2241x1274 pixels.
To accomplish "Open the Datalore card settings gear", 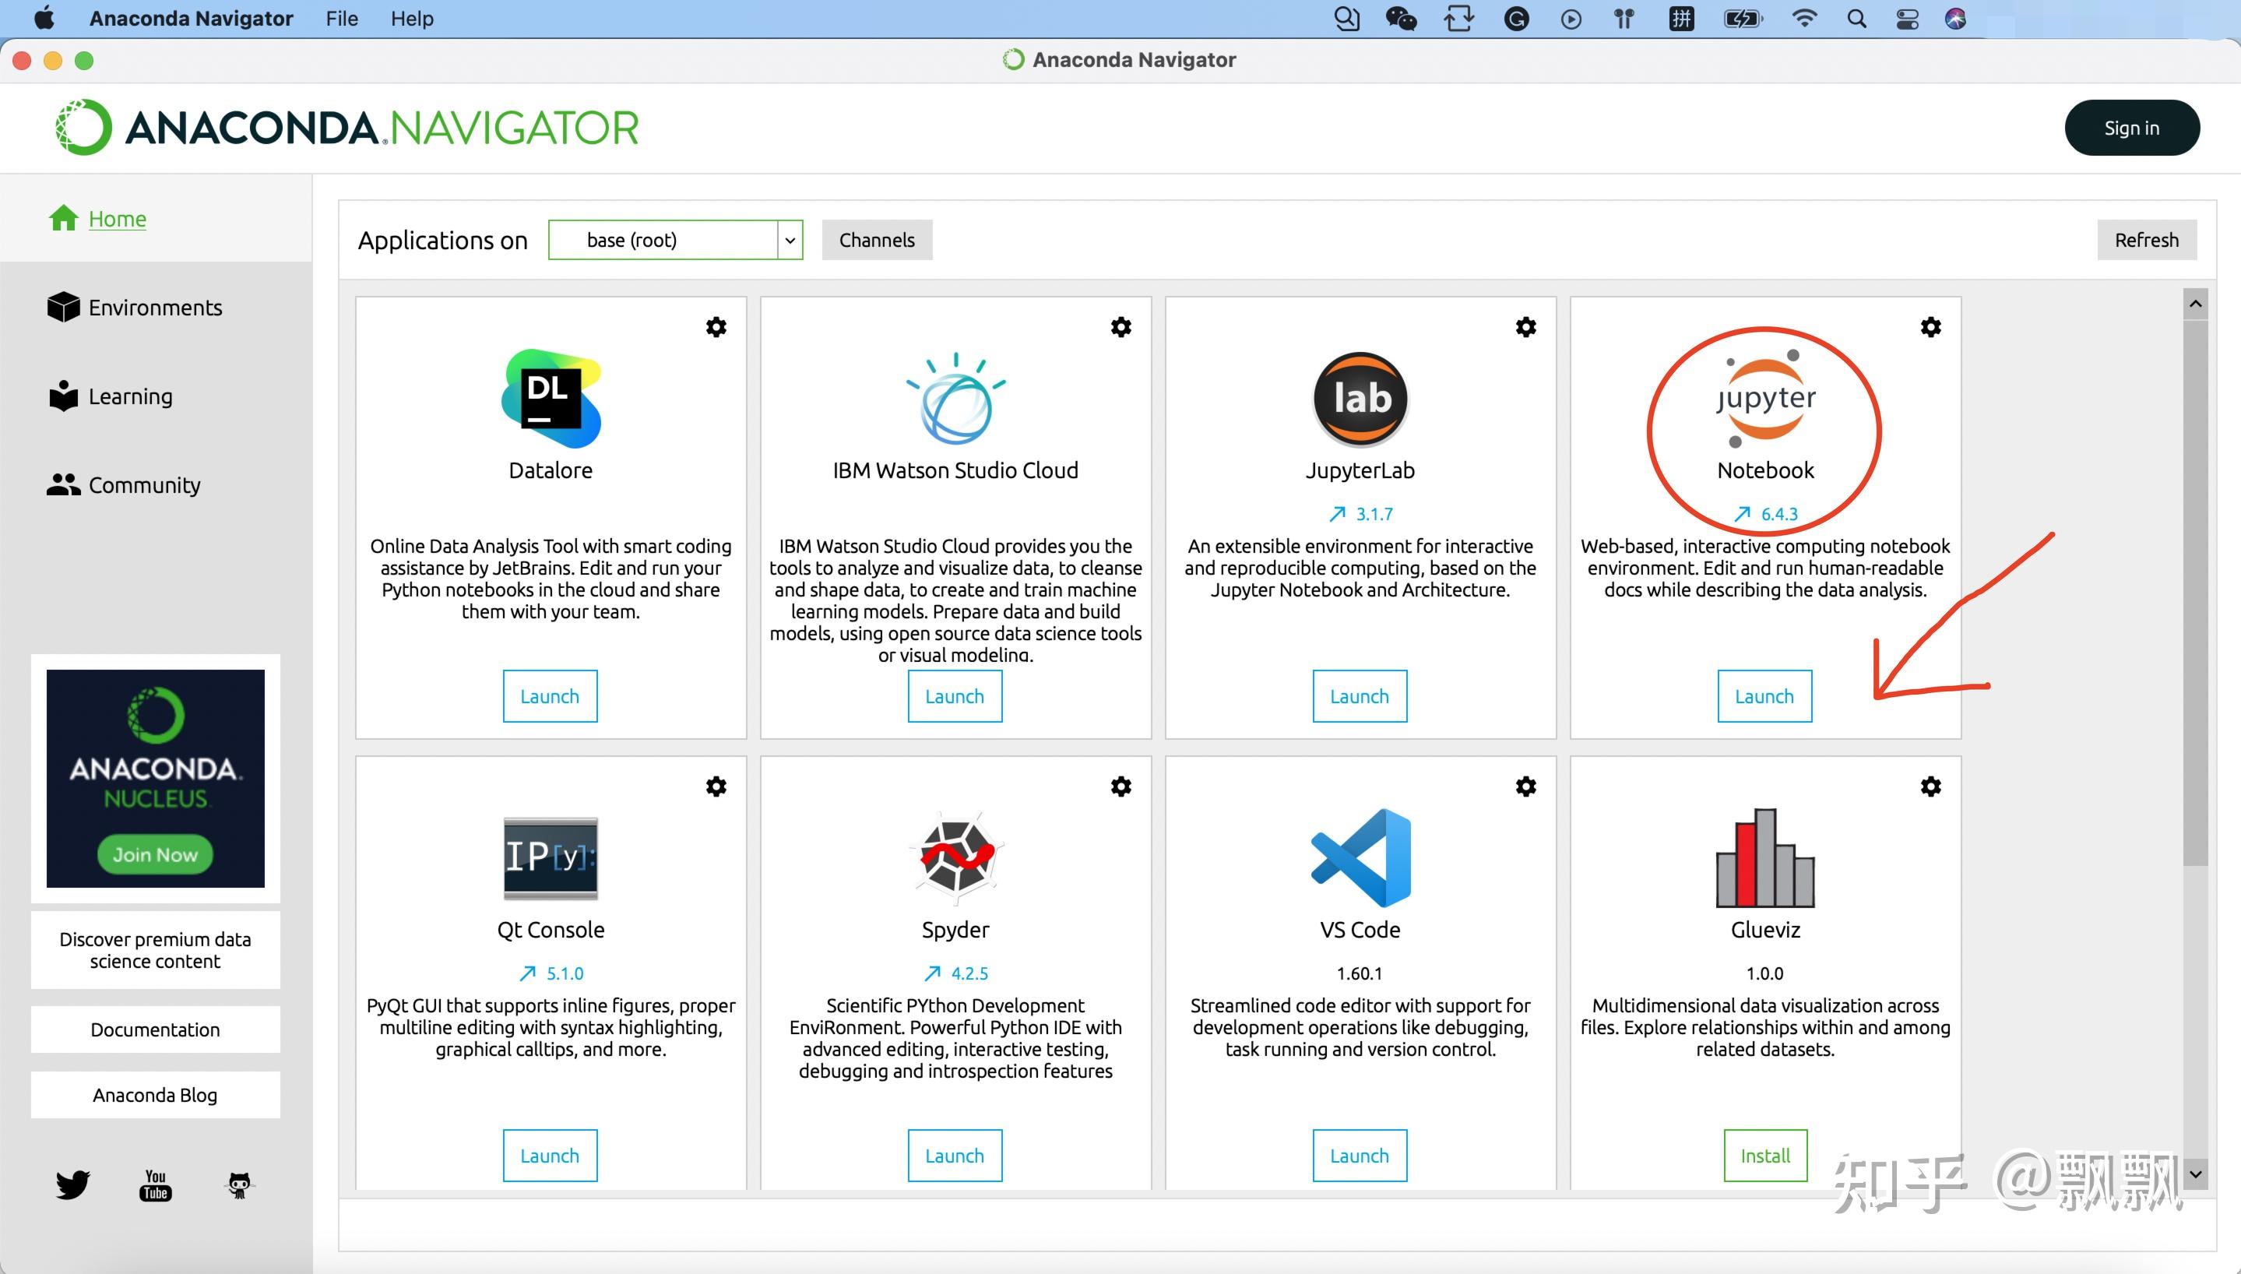I will pyautogui.click(x=716, y=327).
